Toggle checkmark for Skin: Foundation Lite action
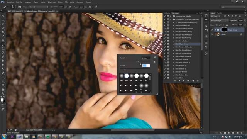The height and width of the screenshot is (139, 247). (x=165, y=25)
